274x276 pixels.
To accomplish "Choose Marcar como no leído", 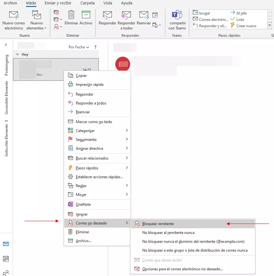I will click(97, 122).
